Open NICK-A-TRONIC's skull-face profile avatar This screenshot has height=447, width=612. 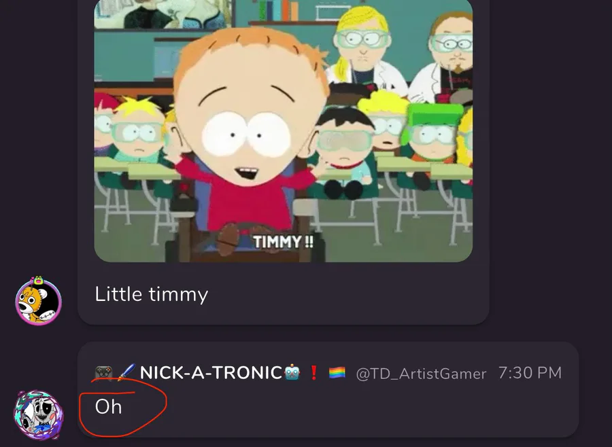point(38,414)
